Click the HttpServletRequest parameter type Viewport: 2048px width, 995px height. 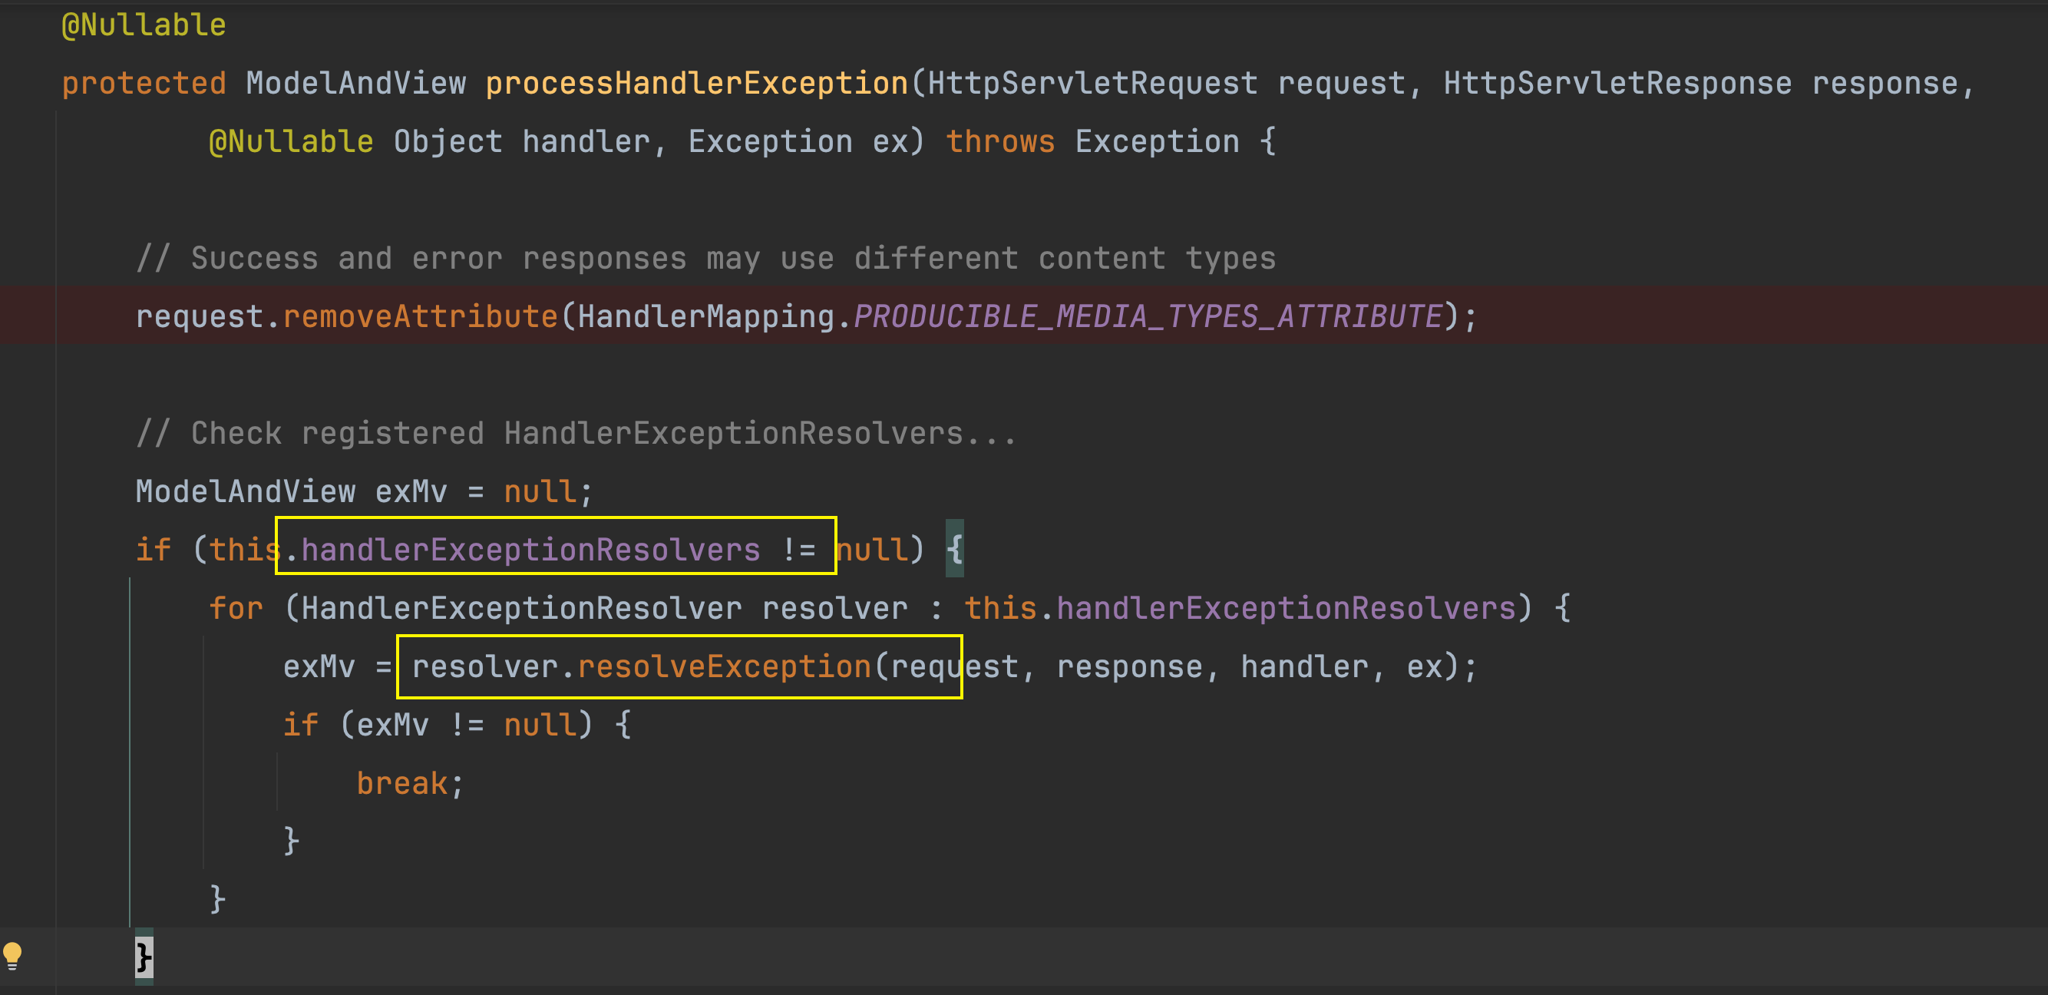pos(1092,84)
